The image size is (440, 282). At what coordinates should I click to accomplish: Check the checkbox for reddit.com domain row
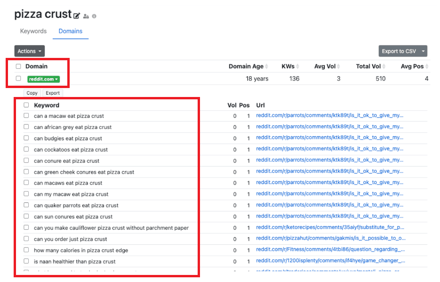[x=17, y=79]
